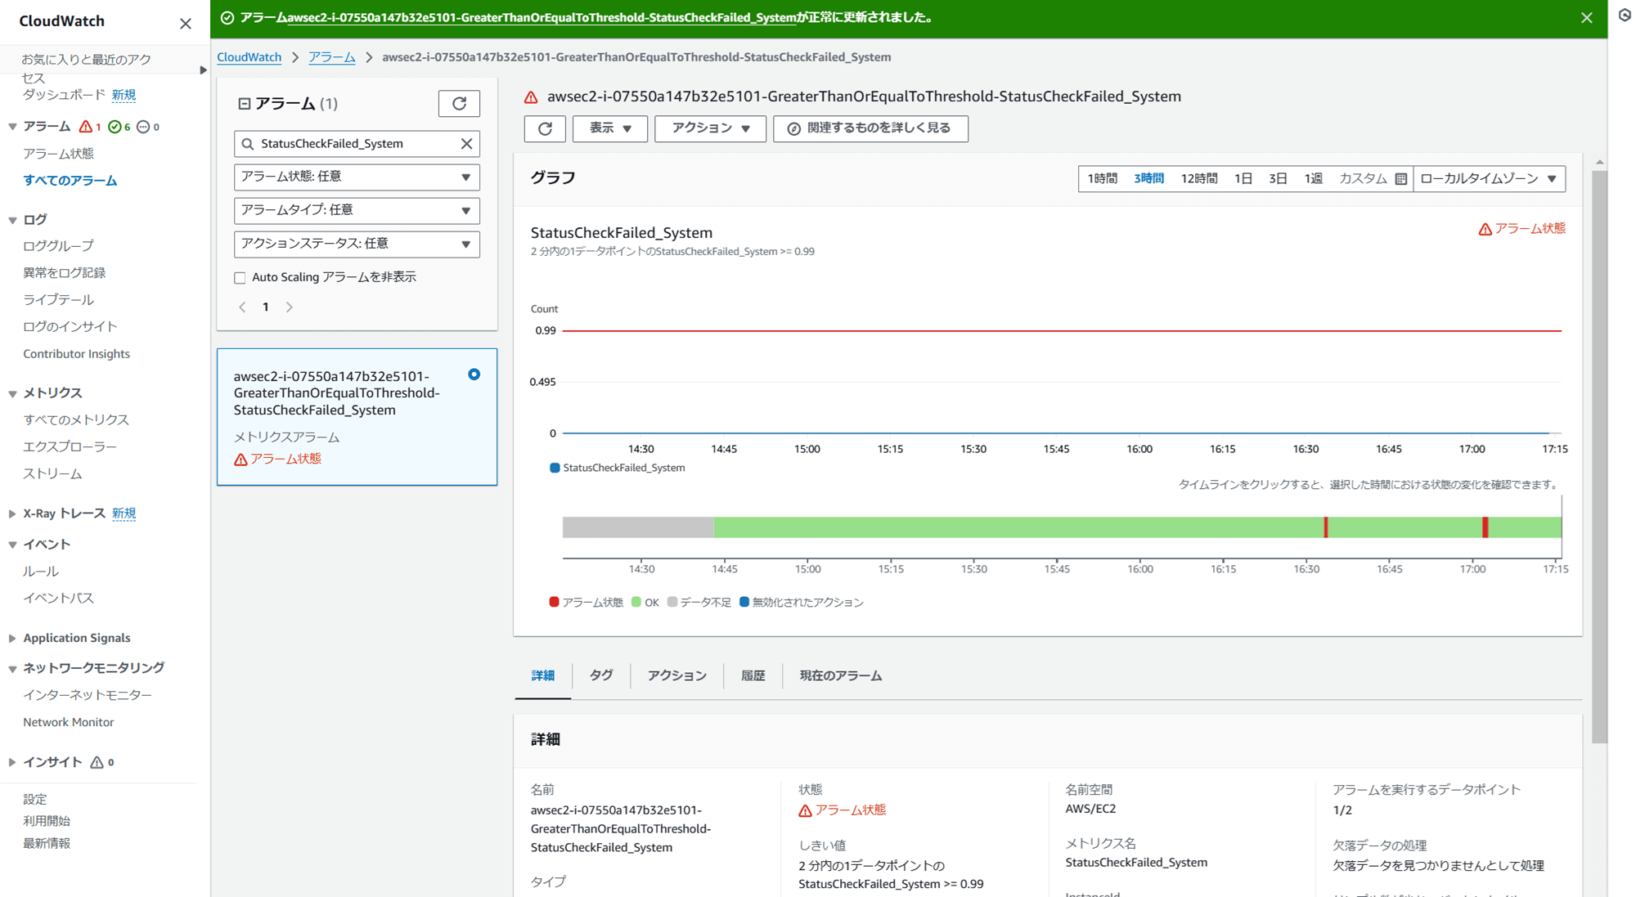
Task: Expand the Application Signals section
Action: 12,638
